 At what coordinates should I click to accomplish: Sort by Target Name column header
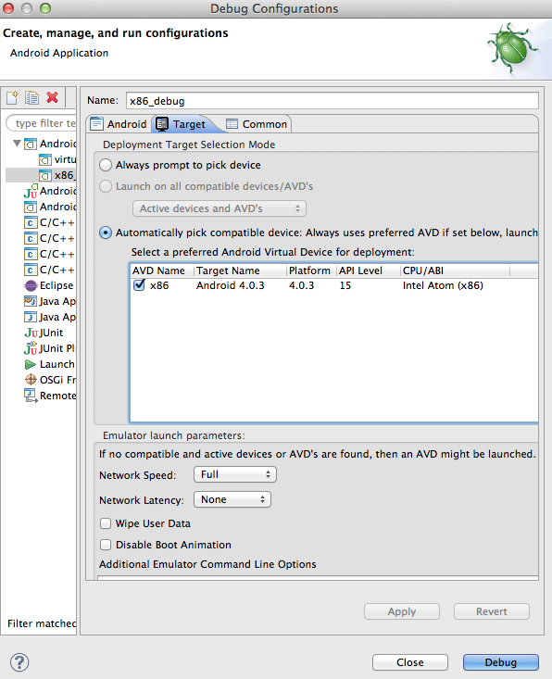pyautogui.click(x=240, y=270)
